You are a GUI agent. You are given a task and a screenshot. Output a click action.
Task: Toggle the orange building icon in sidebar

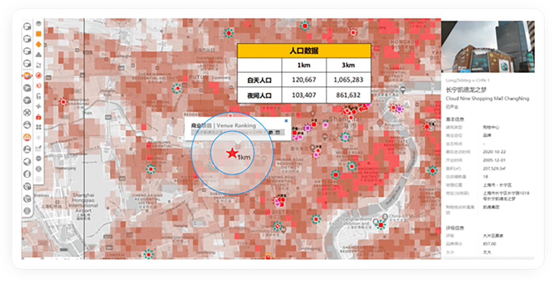(27, 137)
